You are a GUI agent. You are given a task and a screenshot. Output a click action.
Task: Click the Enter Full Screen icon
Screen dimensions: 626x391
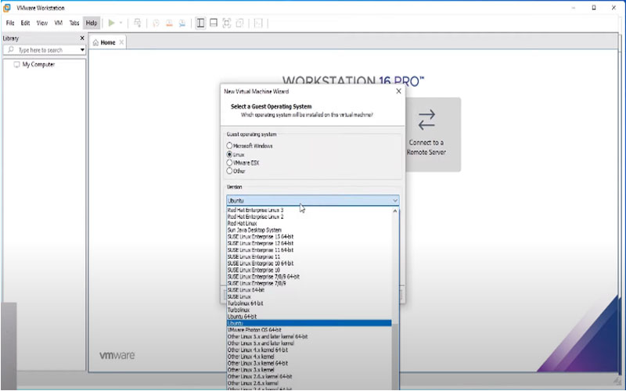pyautogui.click(x=226, y=23)
